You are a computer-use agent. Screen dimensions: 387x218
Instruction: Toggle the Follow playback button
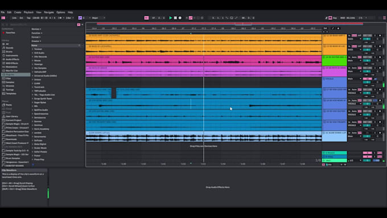tap(146, 18)
